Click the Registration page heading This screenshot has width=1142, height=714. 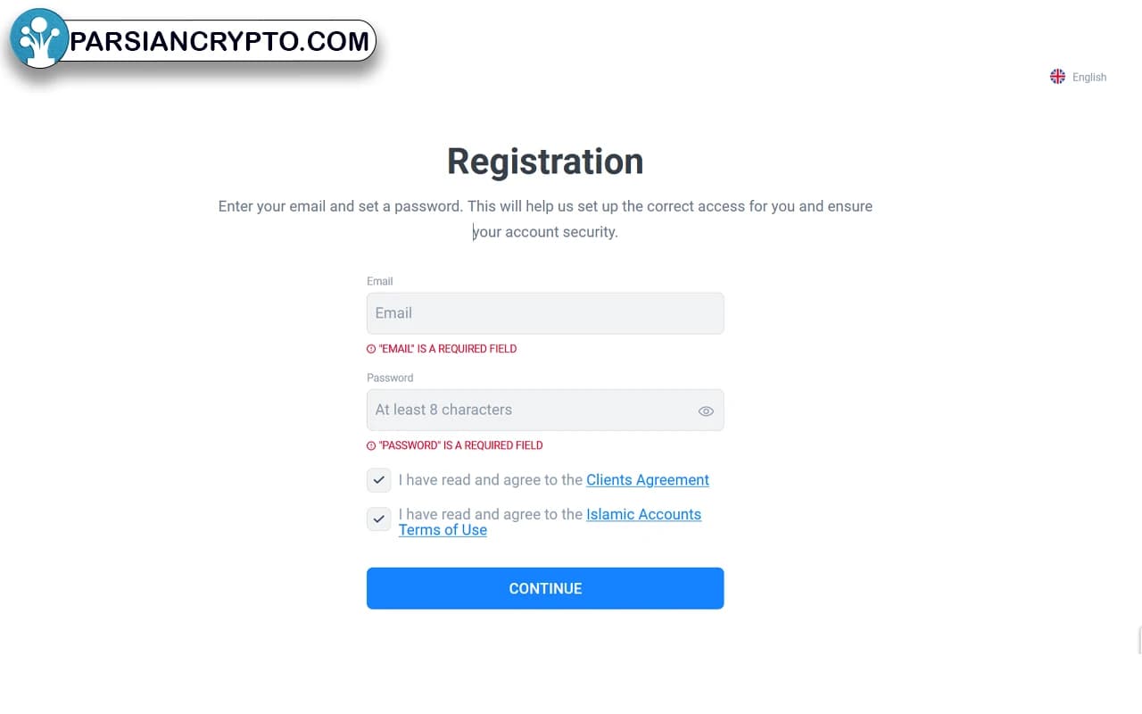tap(544, 162)
